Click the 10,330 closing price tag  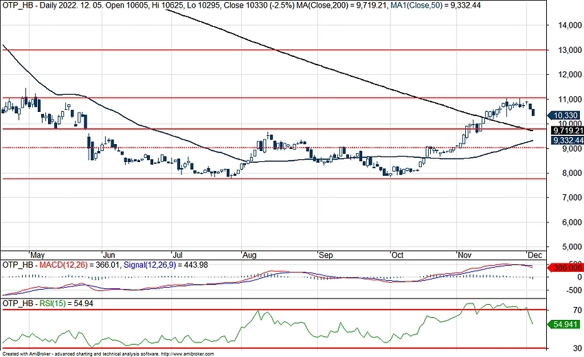566,116
